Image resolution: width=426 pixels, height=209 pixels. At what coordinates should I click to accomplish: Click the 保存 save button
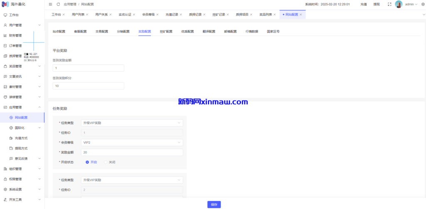tap(214, 205)
